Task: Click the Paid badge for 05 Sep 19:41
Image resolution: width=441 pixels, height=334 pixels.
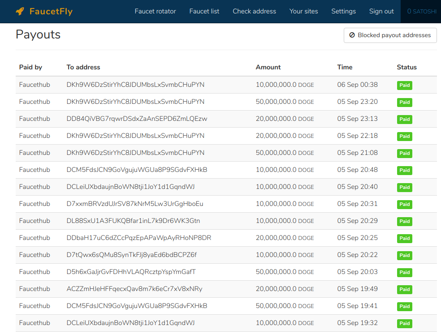Action: [404, 306]
